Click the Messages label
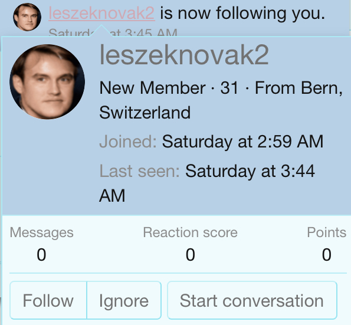351x325 pixels. (42, 232)
